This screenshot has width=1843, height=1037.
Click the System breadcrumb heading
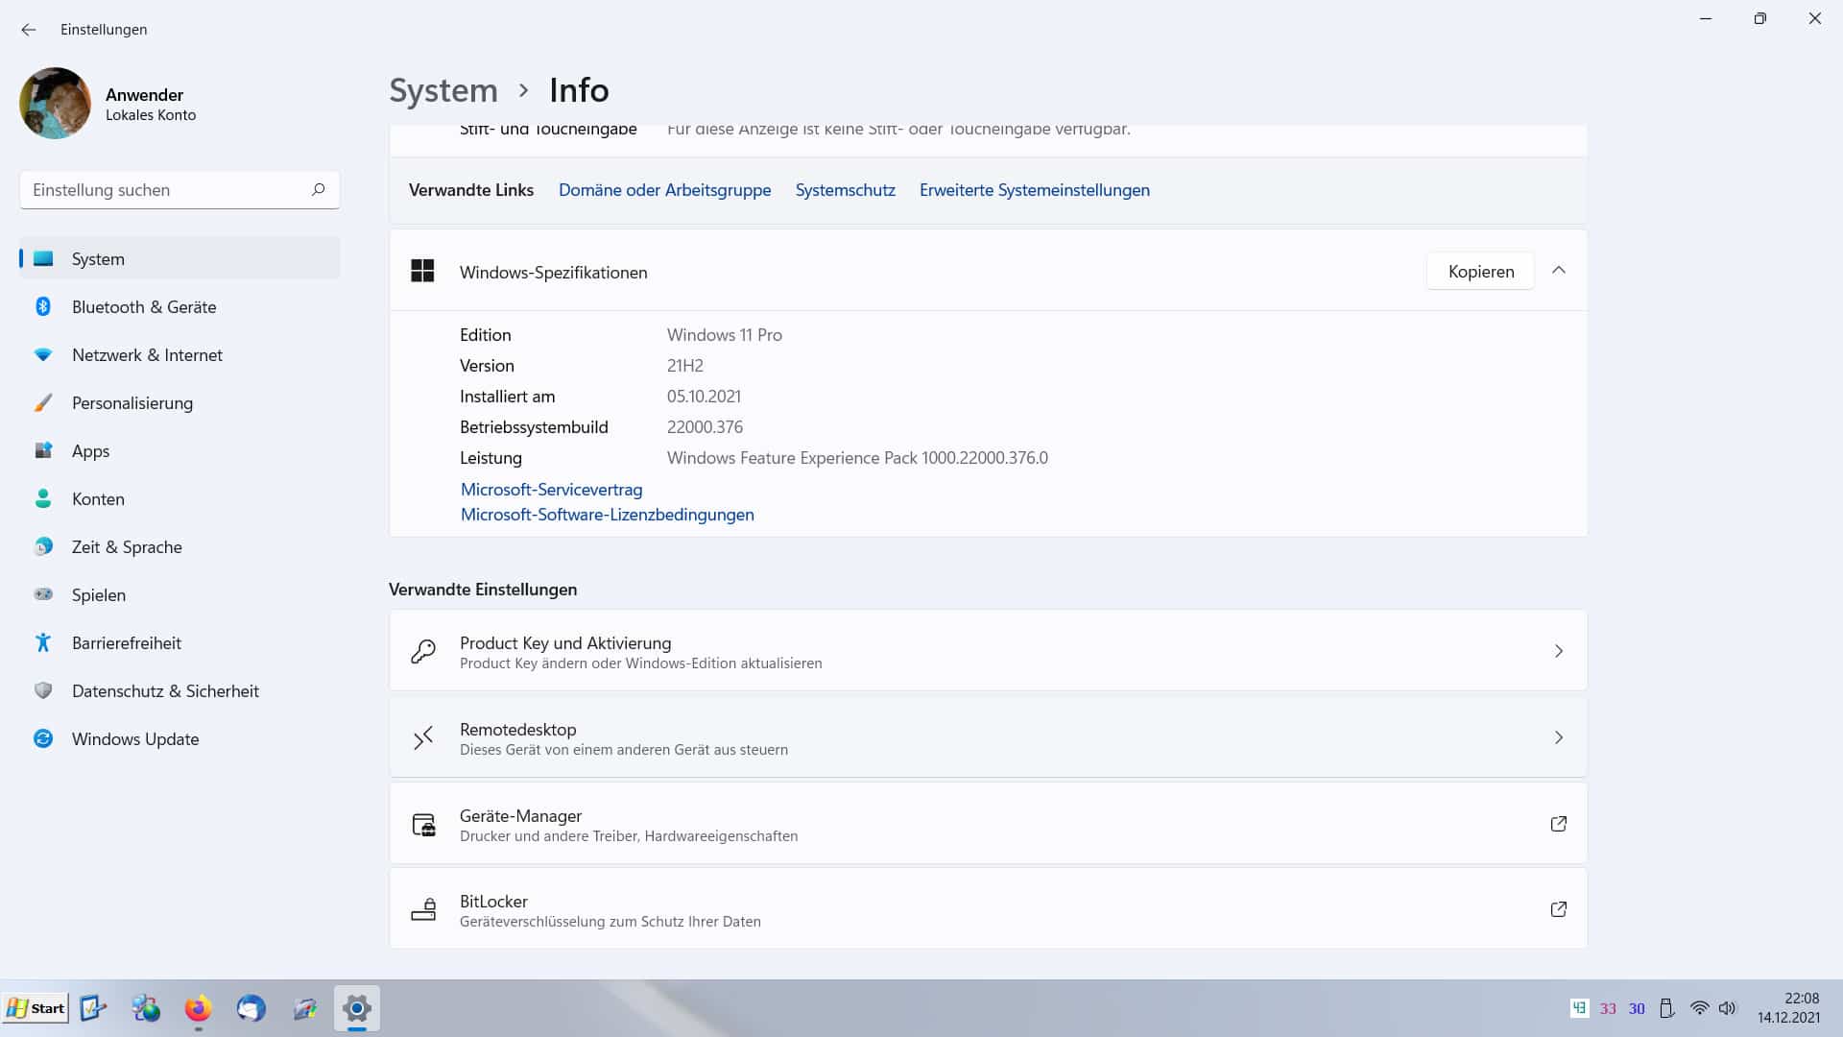(x=443, y=90)
